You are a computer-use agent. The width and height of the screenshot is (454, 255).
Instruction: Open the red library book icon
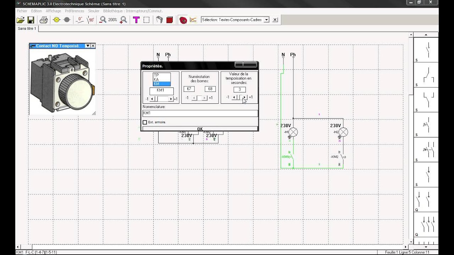170,20
